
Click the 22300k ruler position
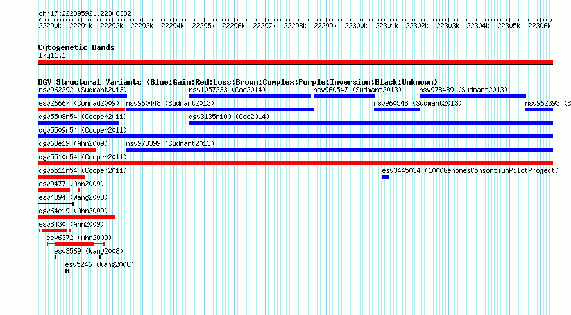356,26
